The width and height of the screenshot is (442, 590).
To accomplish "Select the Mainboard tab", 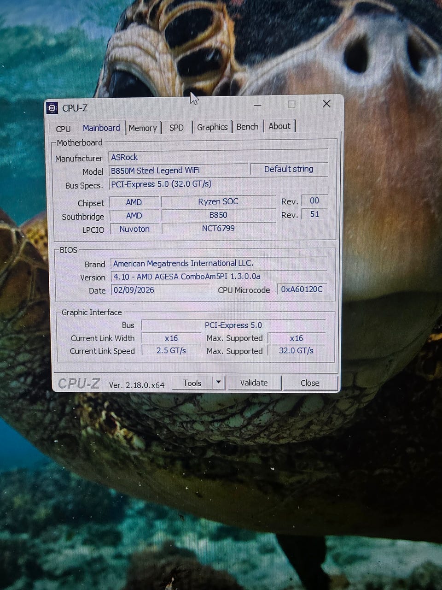I will tap(101, 128).
